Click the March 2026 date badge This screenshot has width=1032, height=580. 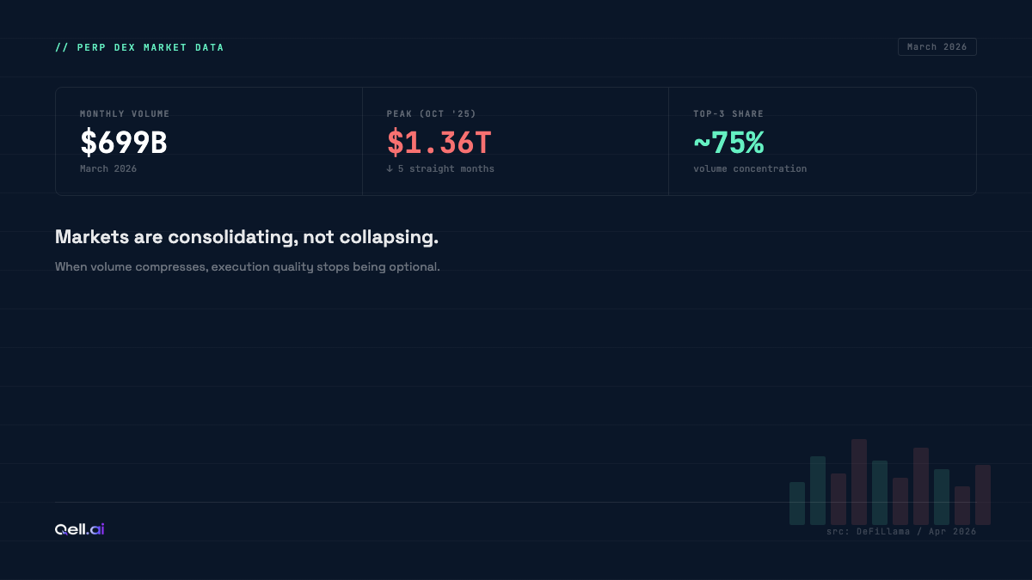point(937,47)
